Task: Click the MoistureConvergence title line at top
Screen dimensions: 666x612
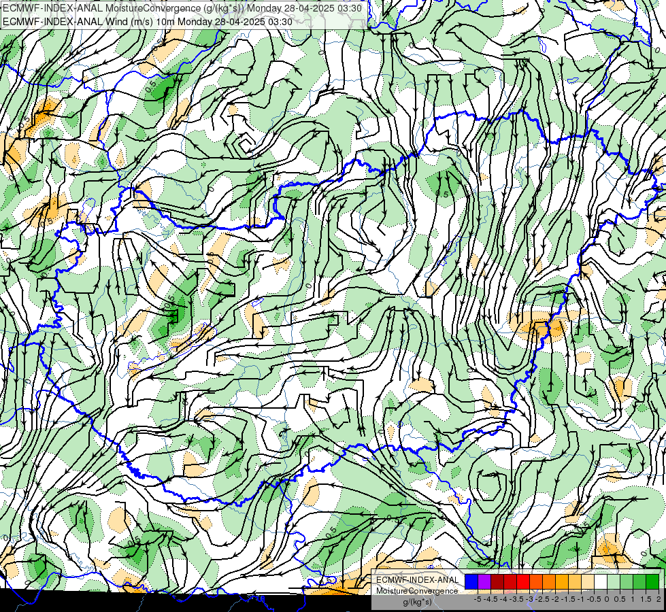Action: 182,8
